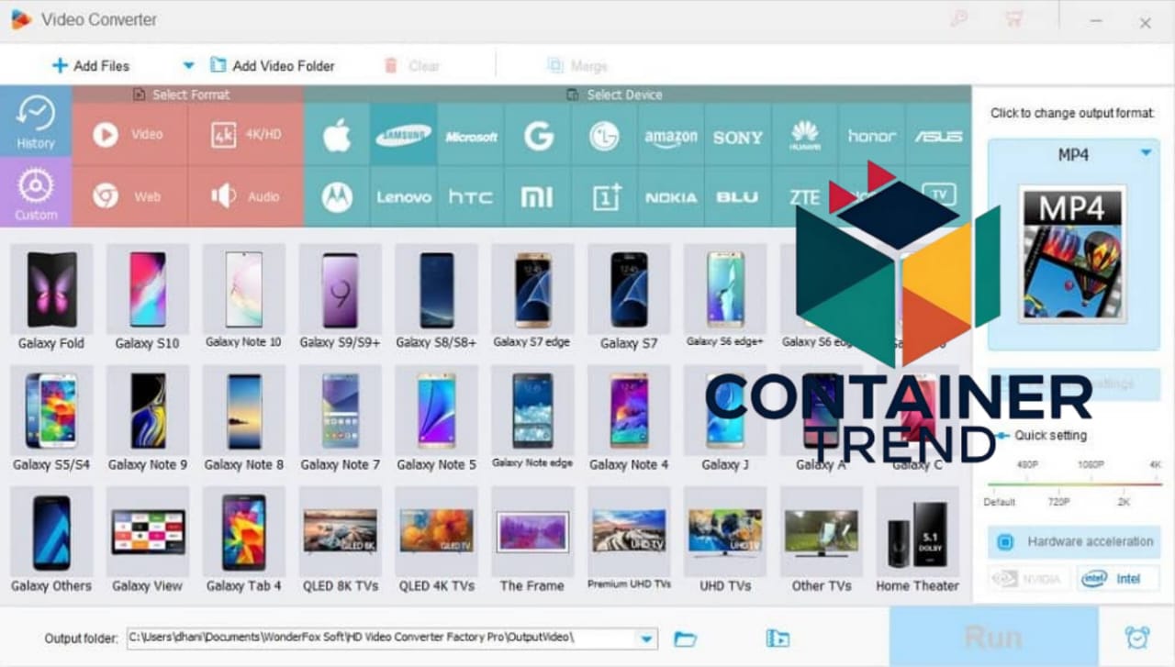
Task: Select the Motorola brand icon
Action: pos(337,196)
